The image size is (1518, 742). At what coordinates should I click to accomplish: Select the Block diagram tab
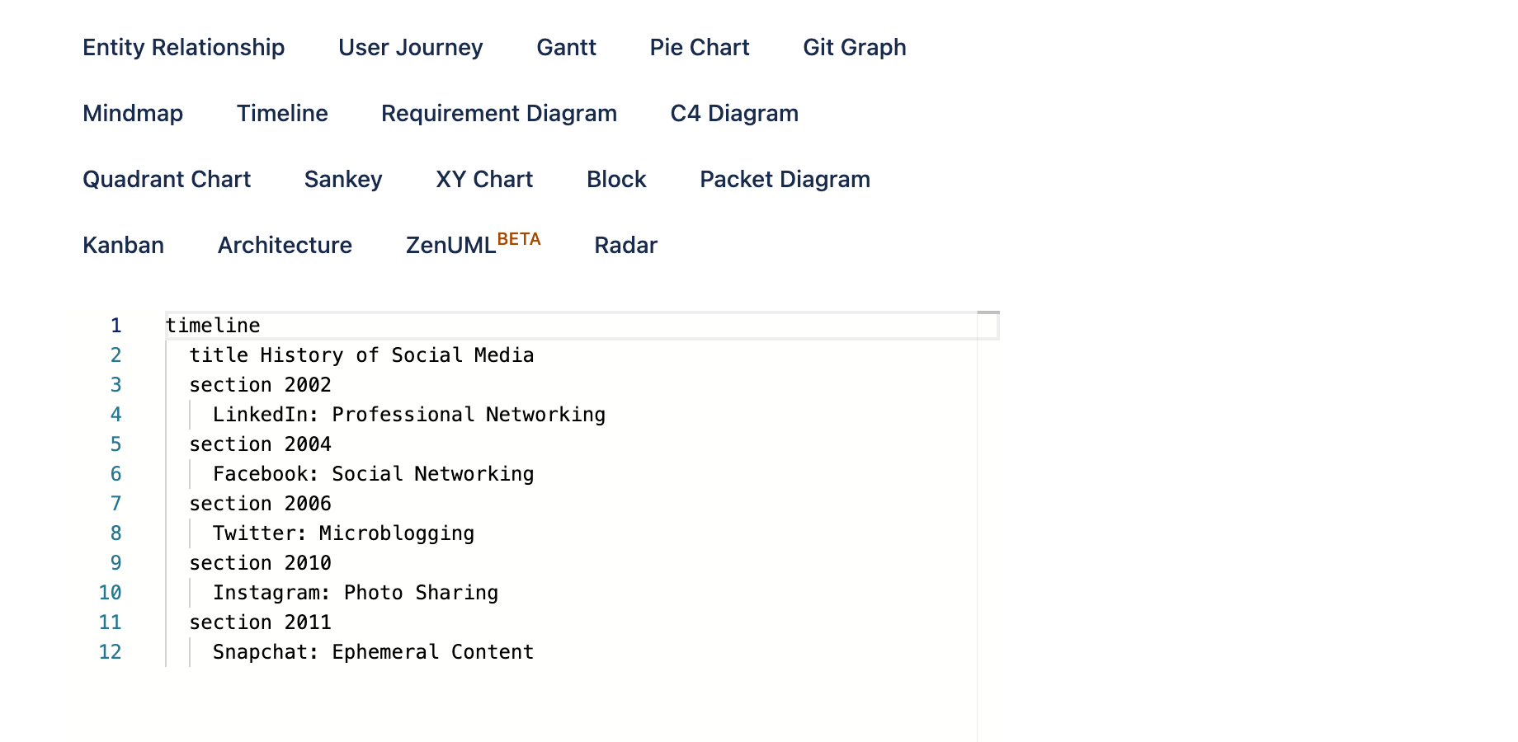pos(616,180)
